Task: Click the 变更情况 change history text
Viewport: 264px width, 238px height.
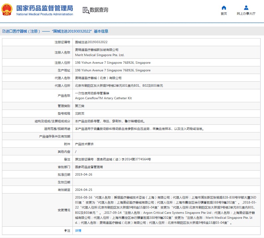Action: tap(166, 210)
